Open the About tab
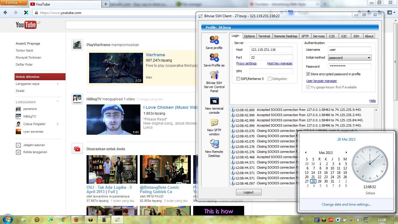 (x=369, y=36)
